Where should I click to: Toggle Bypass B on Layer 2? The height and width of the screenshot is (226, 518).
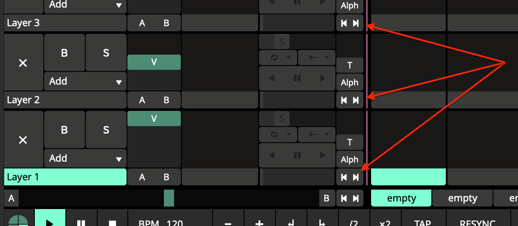click(65, 53)
